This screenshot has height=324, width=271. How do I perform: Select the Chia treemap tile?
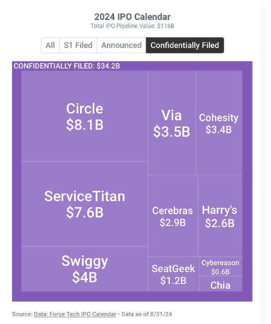(x=220, y=285)
